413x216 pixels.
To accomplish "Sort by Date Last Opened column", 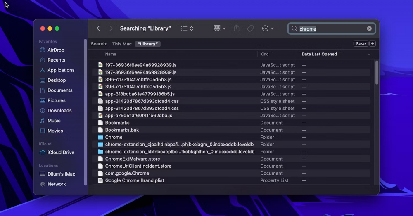I will tap(319, 54).
